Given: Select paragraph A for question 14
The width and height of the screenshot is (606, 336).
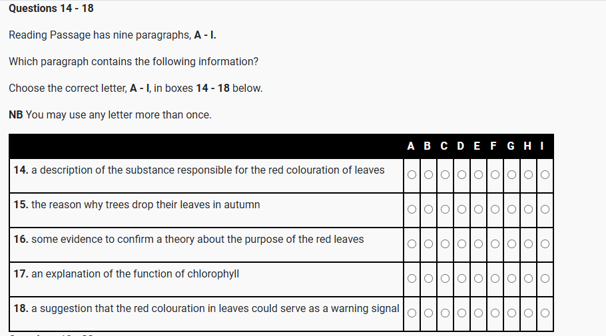Looking at the screenshot, I should coord(412,176).
